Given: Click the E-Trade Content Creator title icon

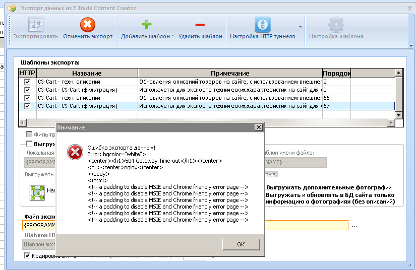Looking at the screenshot, I should [x=12, y=8].
